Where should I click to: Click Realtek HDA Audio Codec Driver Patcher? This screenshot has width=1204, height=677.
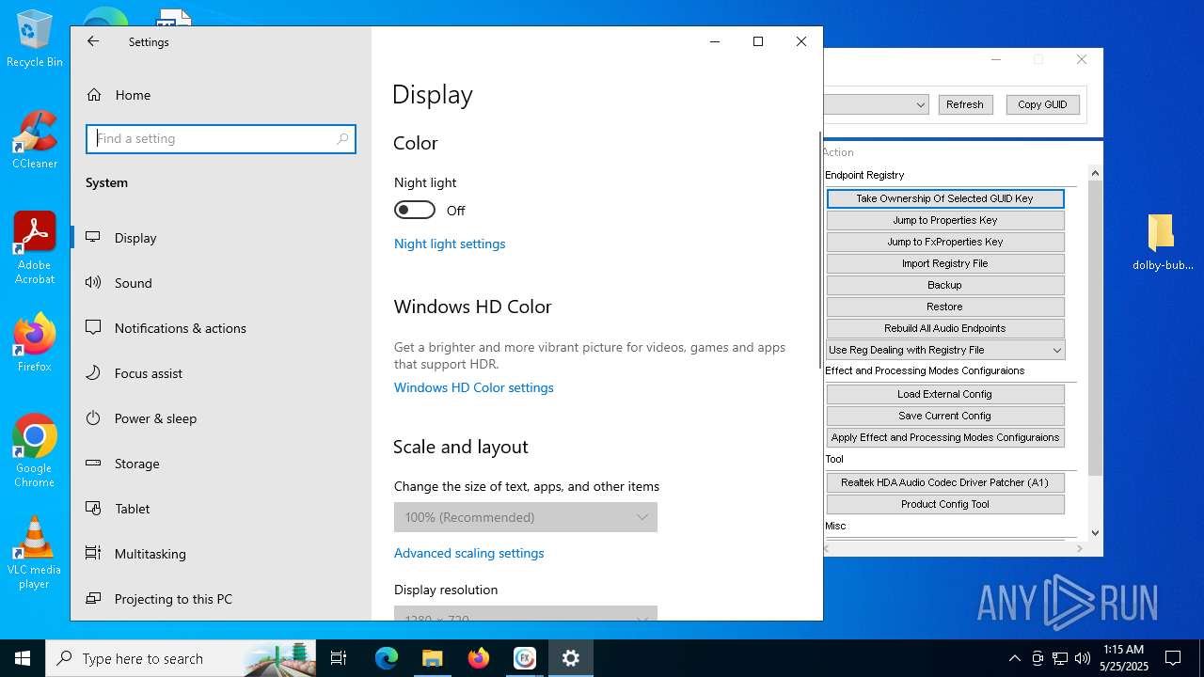(x=945, y=482)
